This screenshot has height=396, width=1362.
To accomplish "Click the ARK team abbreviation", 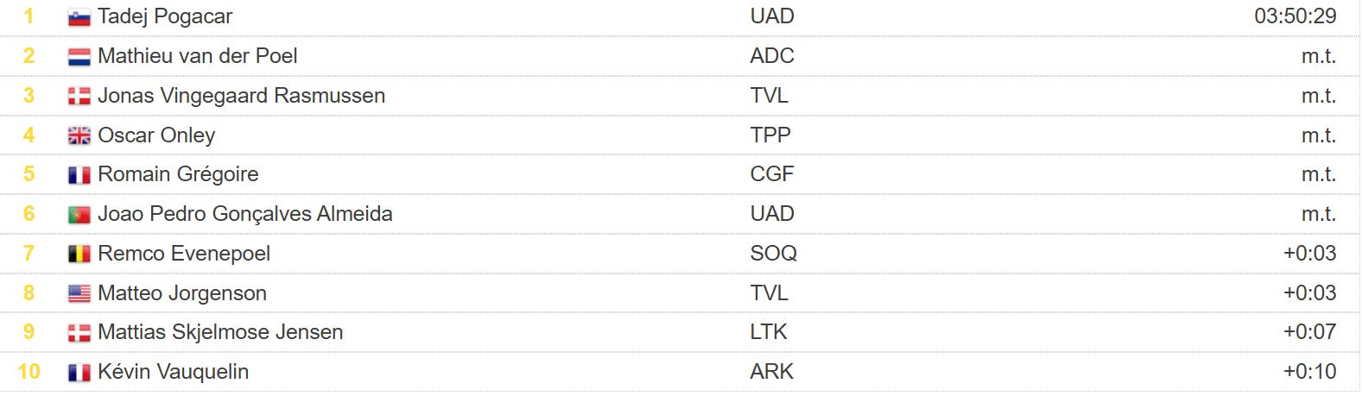I will (772, 372).
